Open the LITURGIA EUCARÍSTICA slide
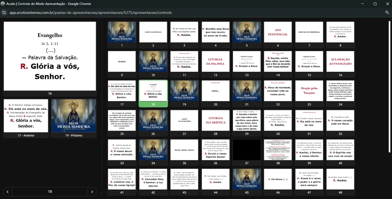 [215, 120]
